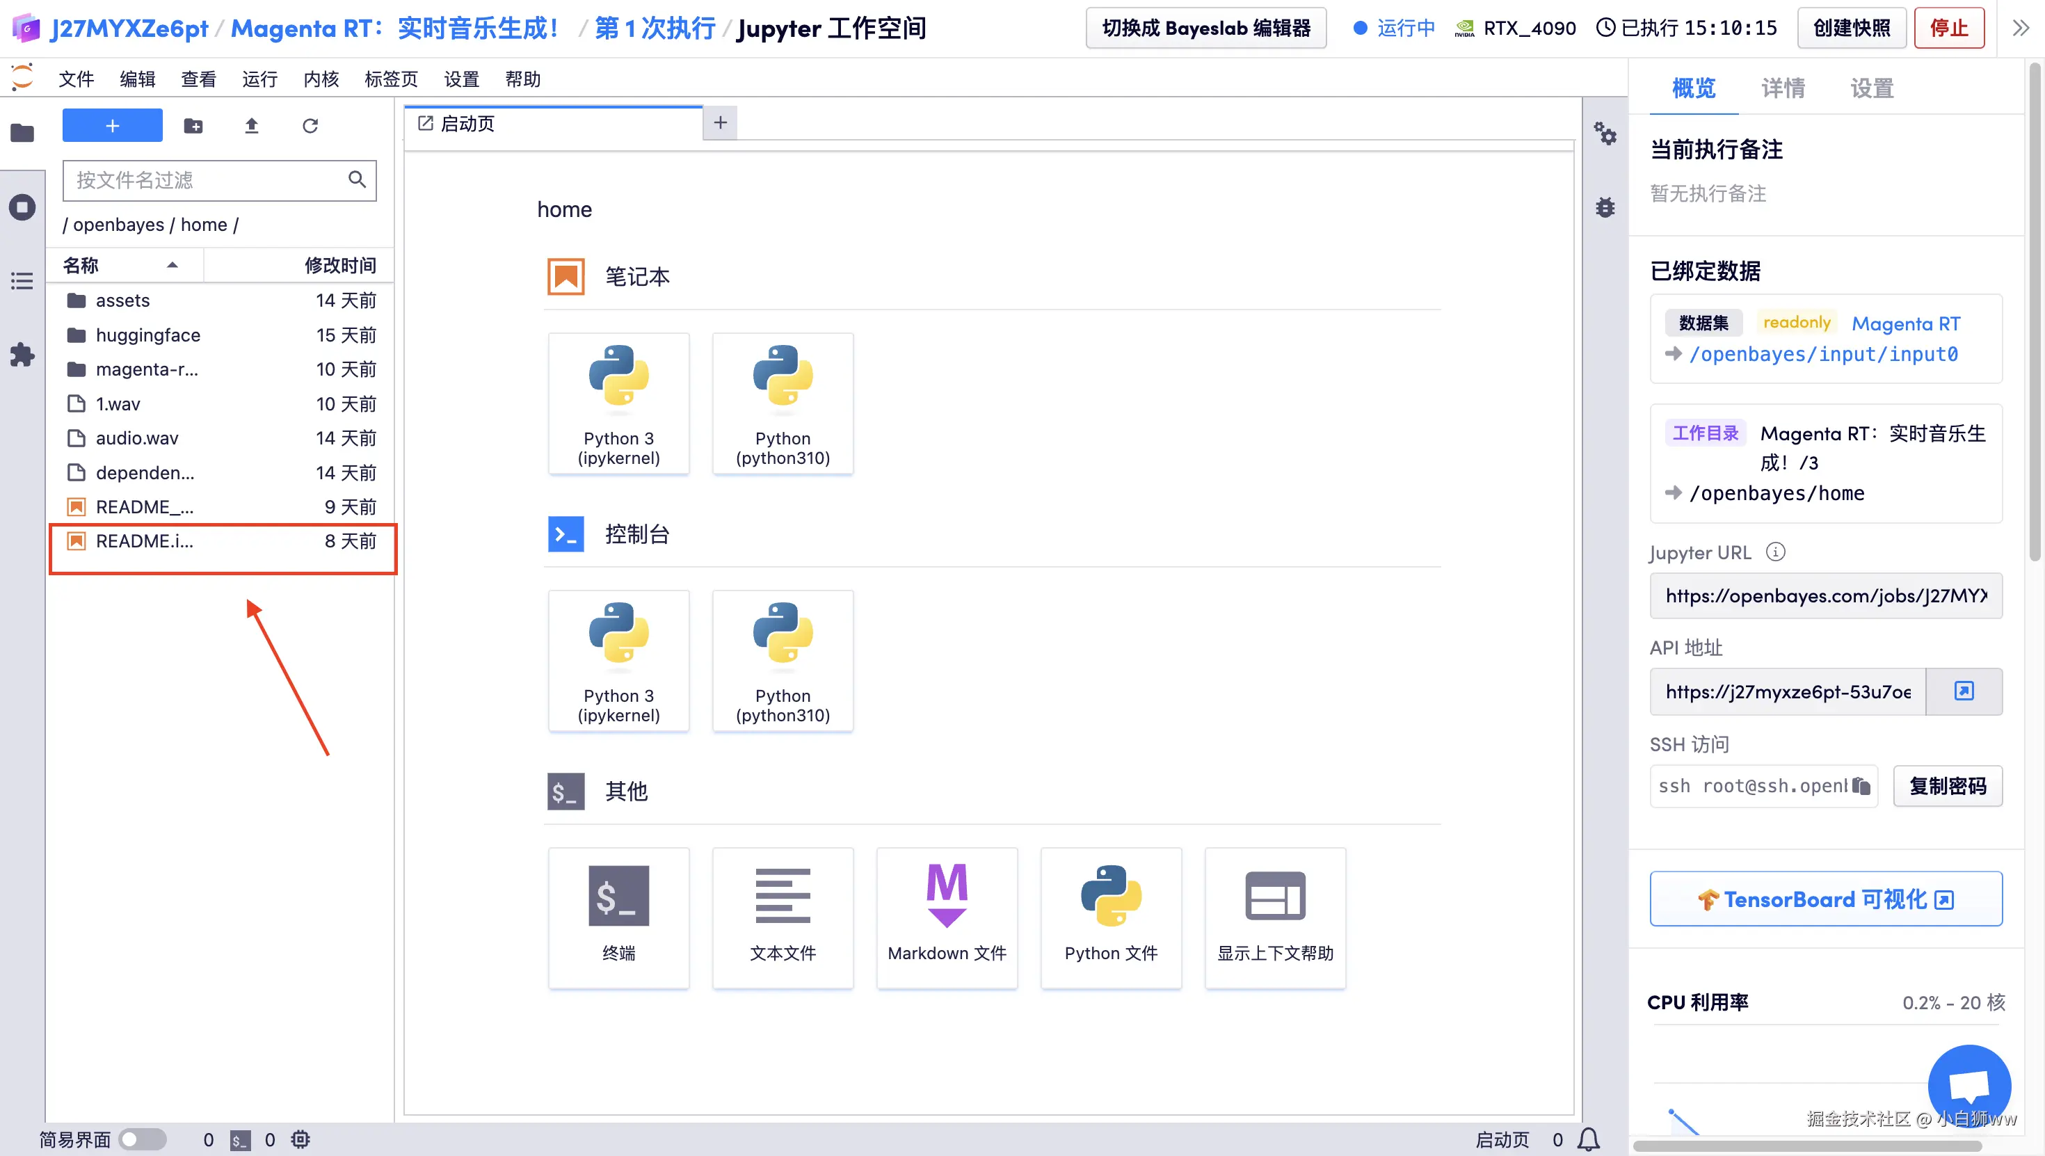The height and width of the screenshot is (1156, 2045).
Task: Open the running terminals and kernels sidebar
Action: pyautogui.click(x=22, y=207)
